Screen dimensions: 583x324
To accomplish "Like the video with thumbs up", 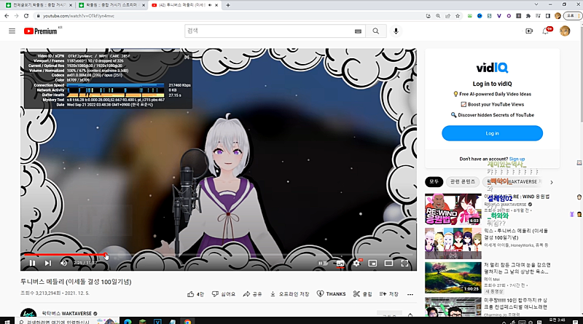I will [195, 294].
